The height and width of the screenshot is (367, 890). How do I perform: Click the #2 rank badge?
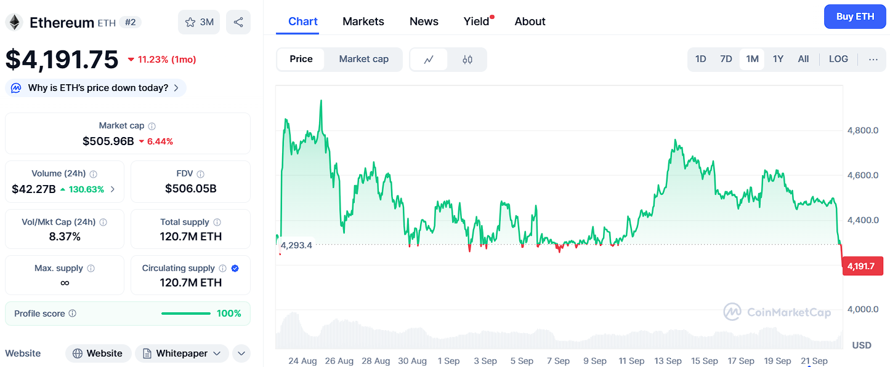tap(130, 23)
